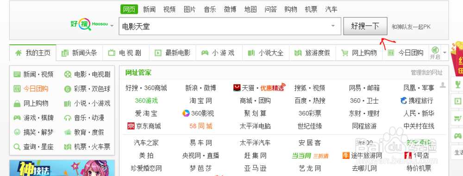
Task: Open 1号店 with red icon
Action: pos(417,155)
